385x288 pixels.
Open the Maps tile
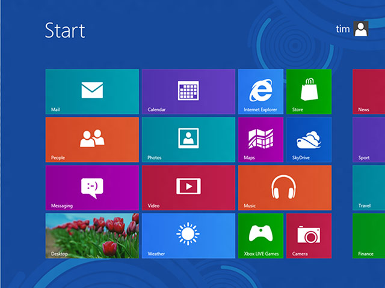pos(260,140)
